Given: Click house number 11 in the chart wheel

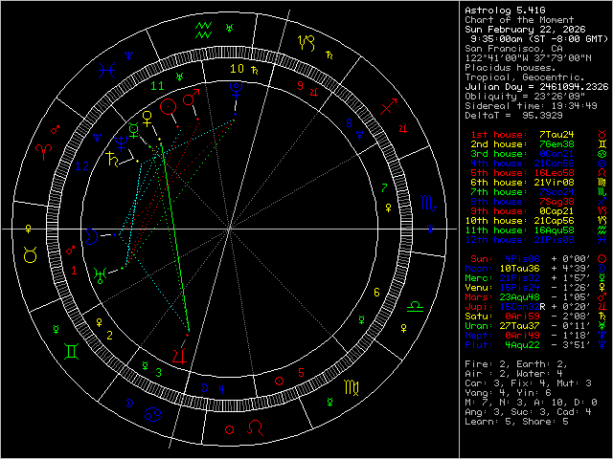Looking at the screenshot, I should pos(157,86).
